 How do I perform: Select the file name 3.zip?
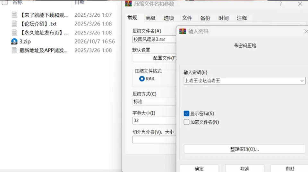point(25,42)
